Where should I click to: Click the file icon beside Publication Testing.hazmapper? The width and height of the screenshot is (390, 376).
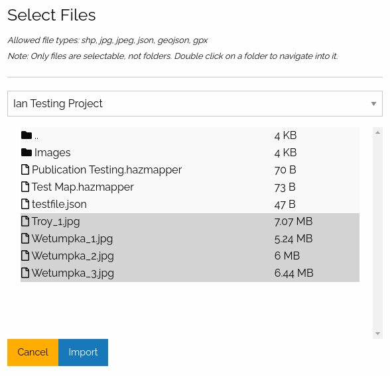25,169
